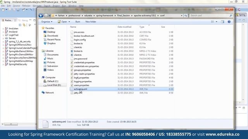The height and width of the screenshot is (139, 248).
Task: Click the Burn toolbar button
Action: pos(77,22)
